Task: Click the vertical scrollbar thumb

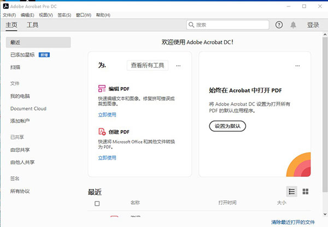Action: click(325, 114)
